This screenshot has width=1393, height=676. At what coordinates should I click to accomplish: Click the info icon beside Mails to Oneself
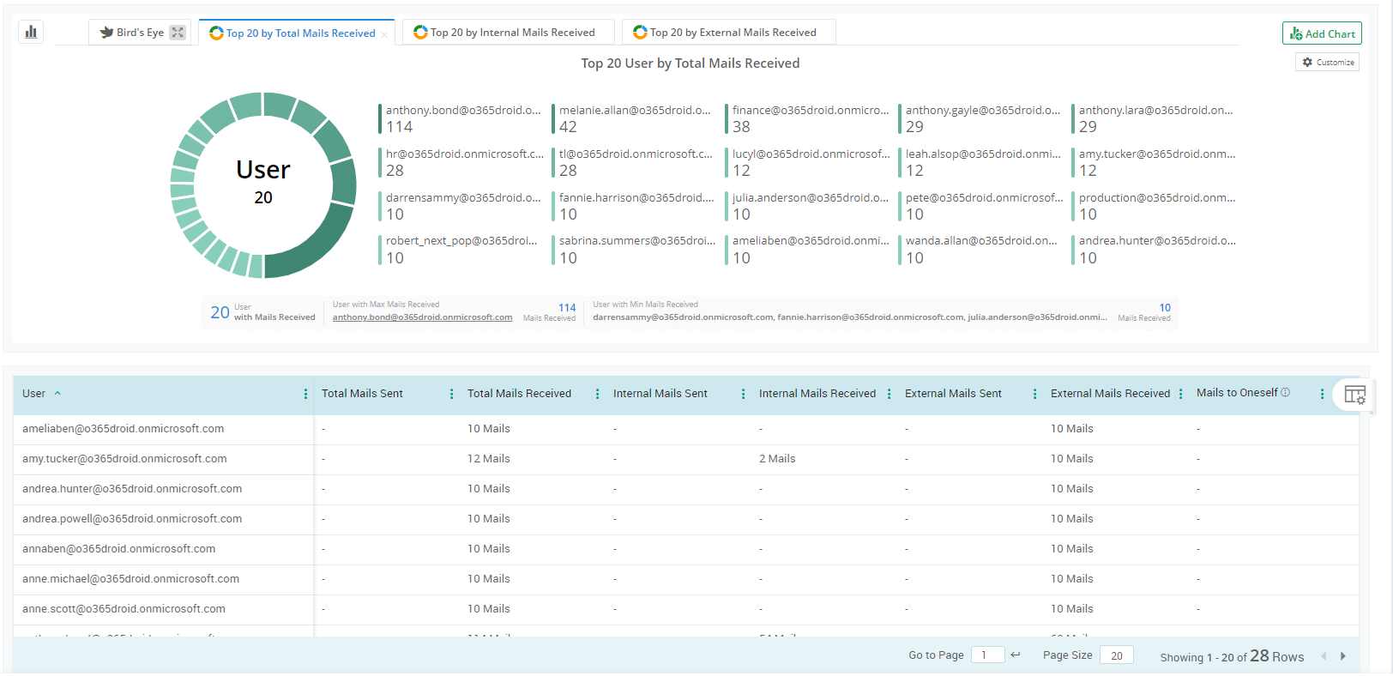pyautogui.click(x=1285, y=393)
